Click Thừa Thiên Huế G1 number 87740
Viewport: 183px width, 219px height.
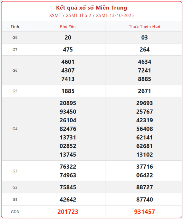coord(144,199)
